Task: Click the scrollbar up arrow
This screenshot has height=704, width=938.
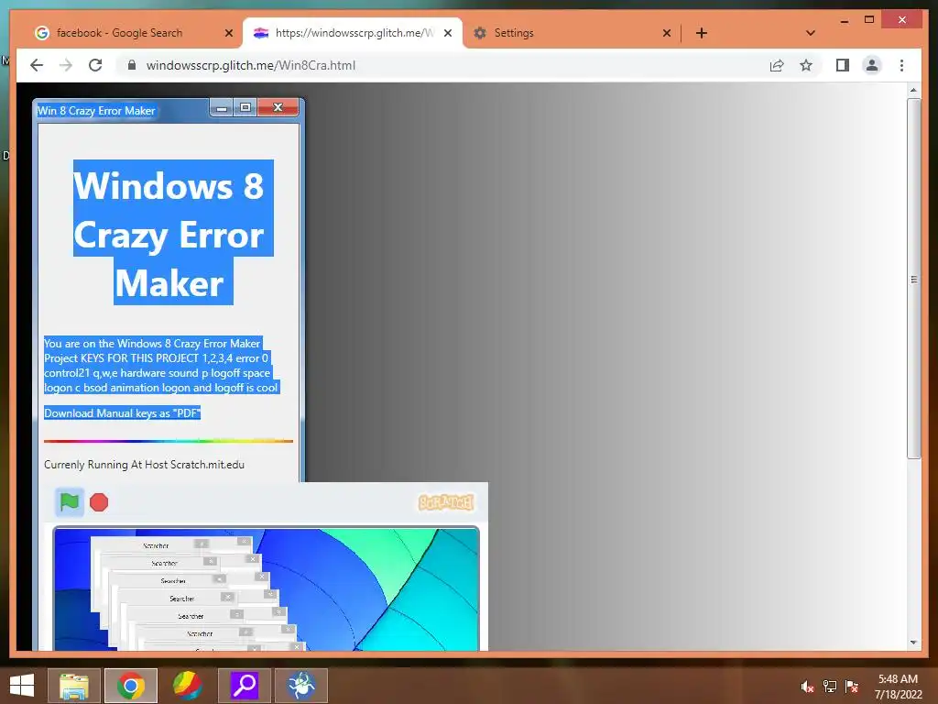Action: [913, 90]
